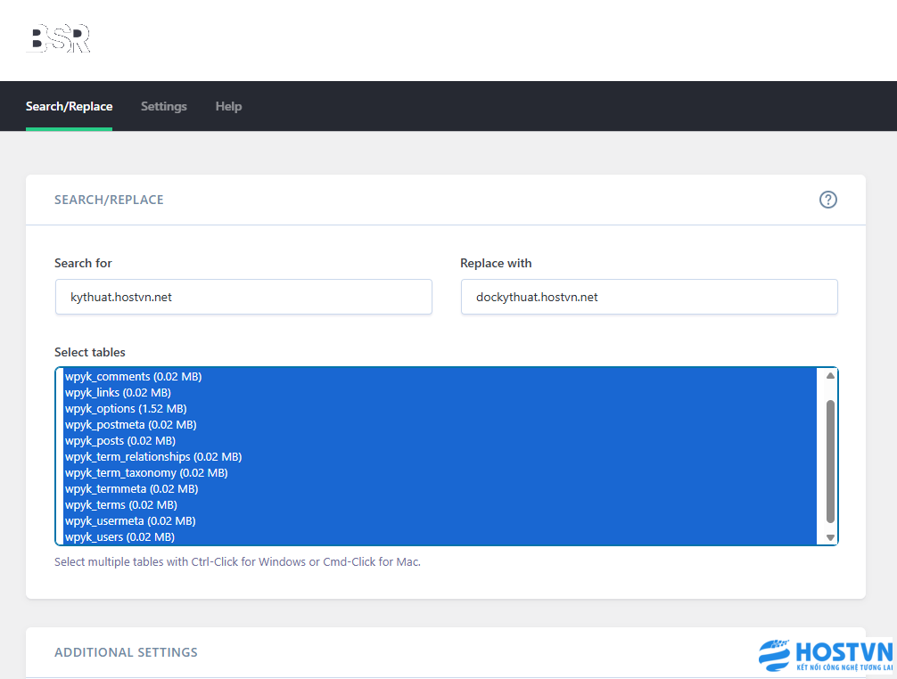Click the table list scroll down arrow
Viewport: 897px width, 679px height.
pyautogui.click(x=830, y=537)
